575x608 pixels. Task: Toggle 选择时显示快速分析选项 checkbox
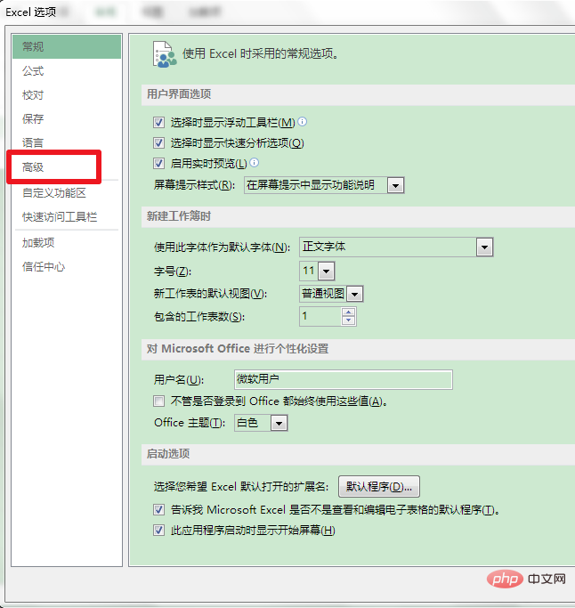[158, 143]
